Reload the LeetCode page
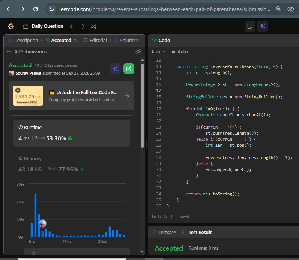 pyautogui.click(x=36, y=9)
